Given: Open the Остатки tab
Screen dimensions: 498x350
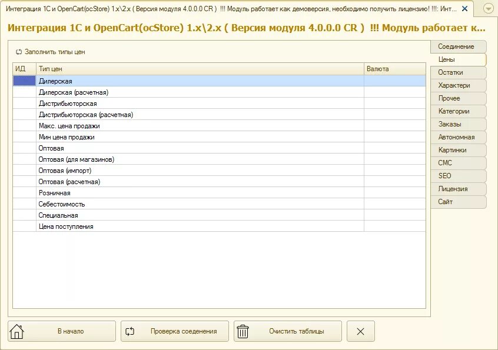Looking at the screenshot, I should coord(458,72).
